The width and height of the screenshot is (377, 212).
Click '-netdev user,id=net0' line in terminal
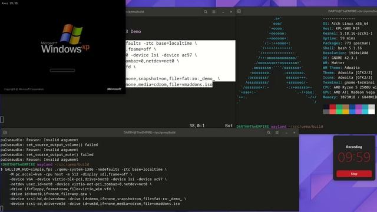[x=80, y=184]
